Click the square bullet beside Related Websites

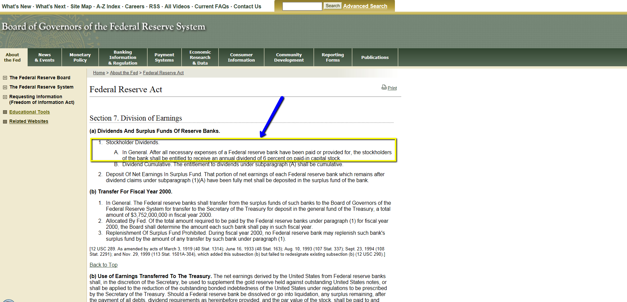(x=5, y=122)
